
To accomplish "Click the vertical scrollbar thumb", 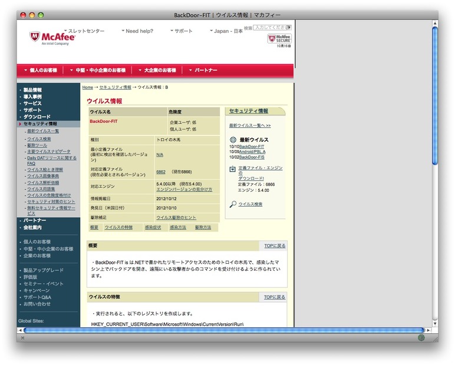I will point(435,96).
